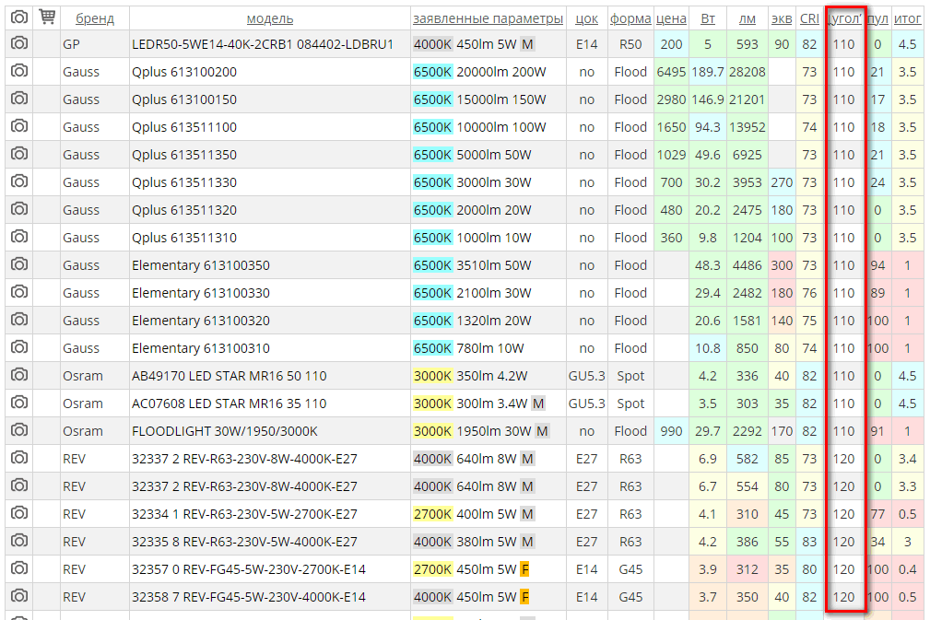Click the camera icon in the table header
The height and width of the screenshot is (620, 930).
click(x=19, y=18)
